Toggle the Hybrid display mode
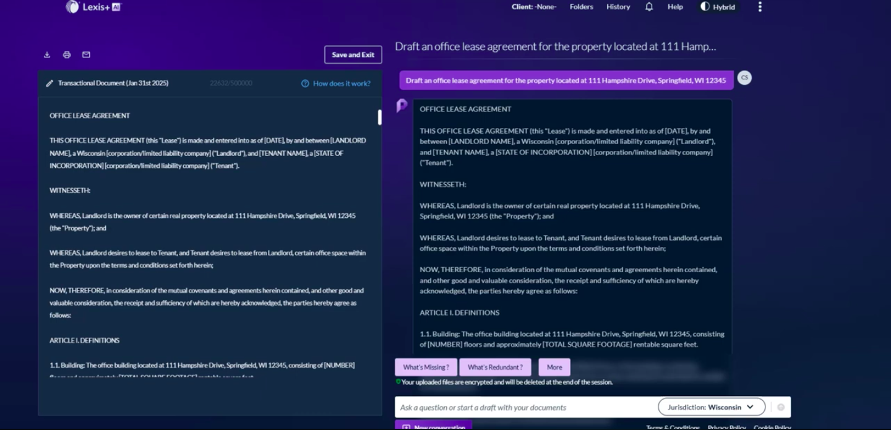Image resolution: width=891 pixels, height=430 pixels. pyautogui.click(x=718, y=7)
